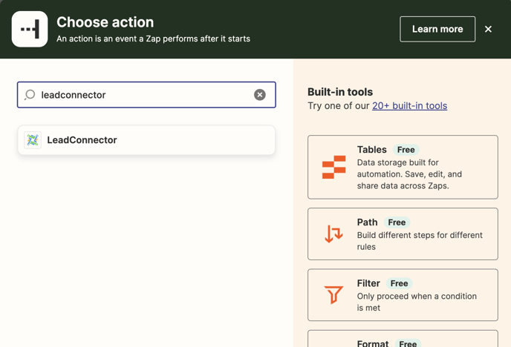The image size is (511, 347).
Task: Pick the Filter tool description text
Action: 417,302
